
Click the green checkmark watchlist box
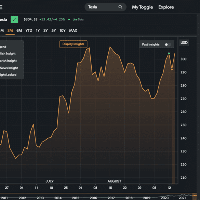[14, 19]
